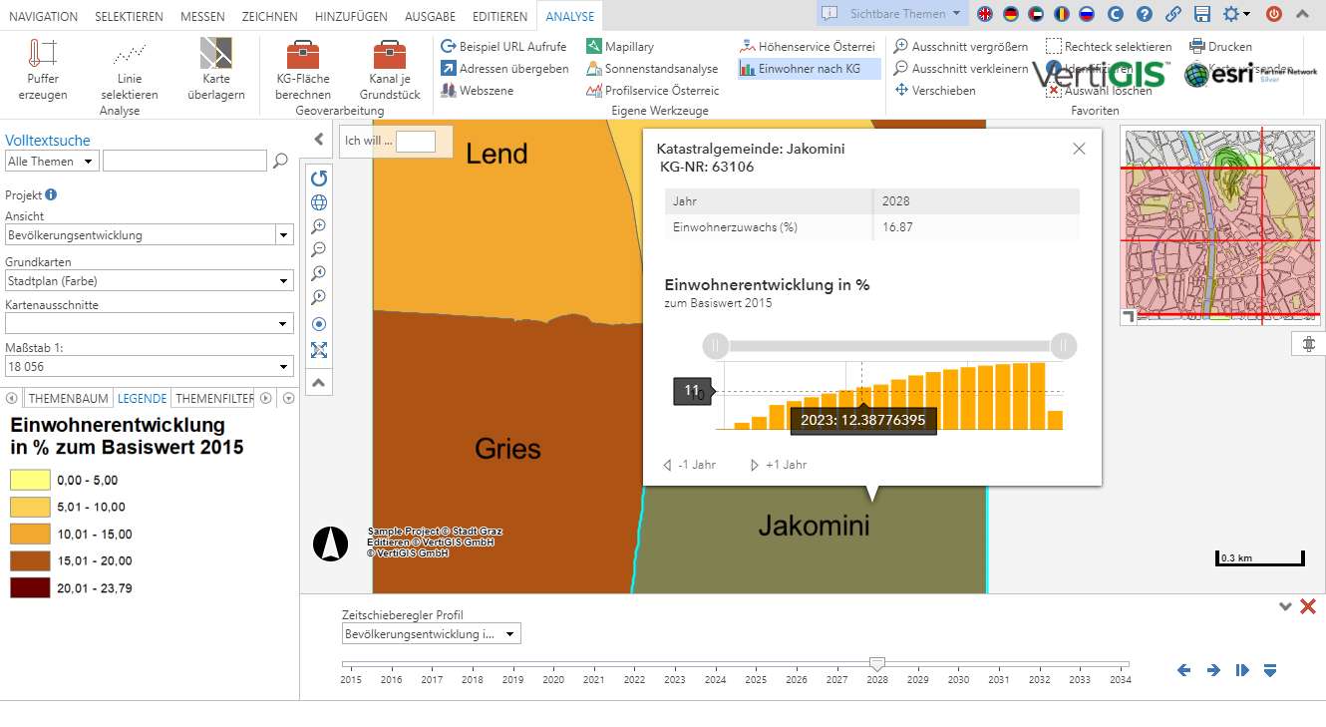This screenshot has width=1326, height=727.
Task: Open the NAVIGATION menu
Action: click(43, 15)
